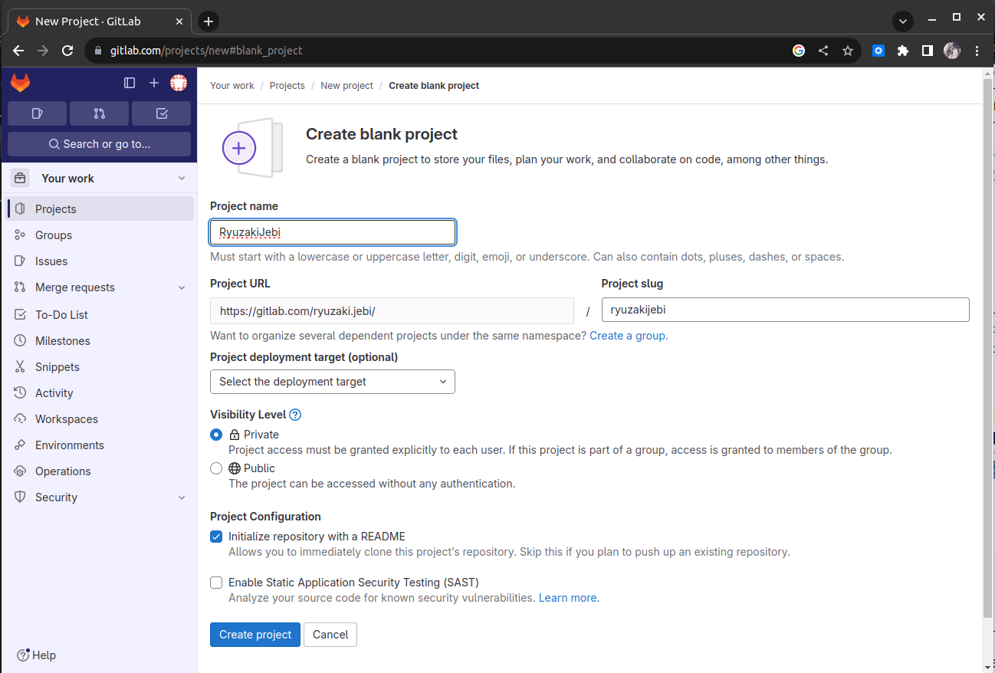
Task: Click the Project slug input field
Action: 786,310
